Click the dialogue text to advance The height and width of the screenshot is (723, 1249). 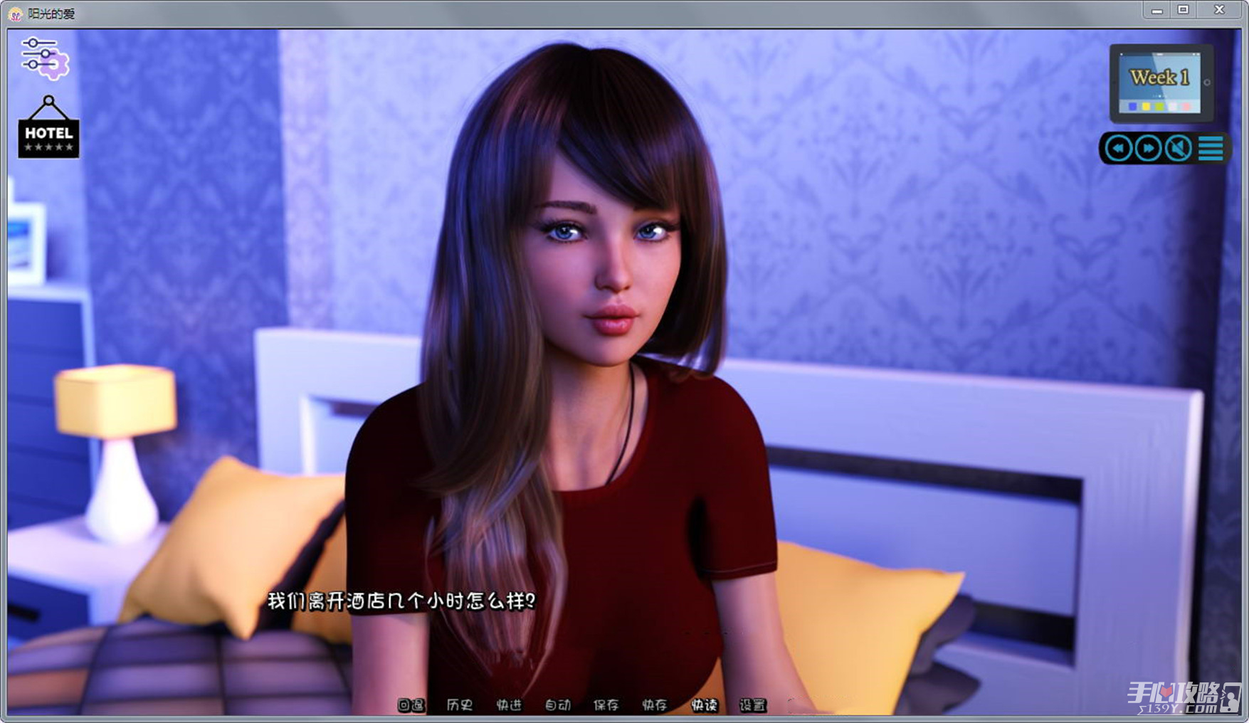(401, 601)
